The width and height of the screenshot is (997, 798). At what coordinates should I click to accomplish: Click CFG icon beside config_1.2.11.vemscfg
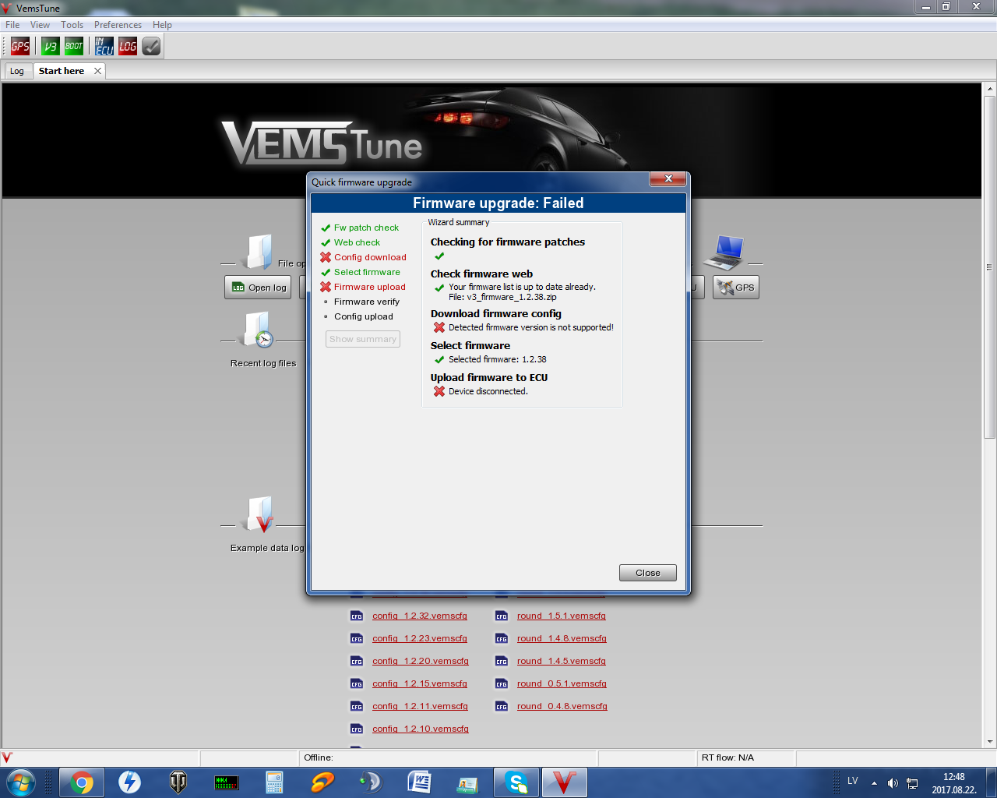[x=357, y=706]
